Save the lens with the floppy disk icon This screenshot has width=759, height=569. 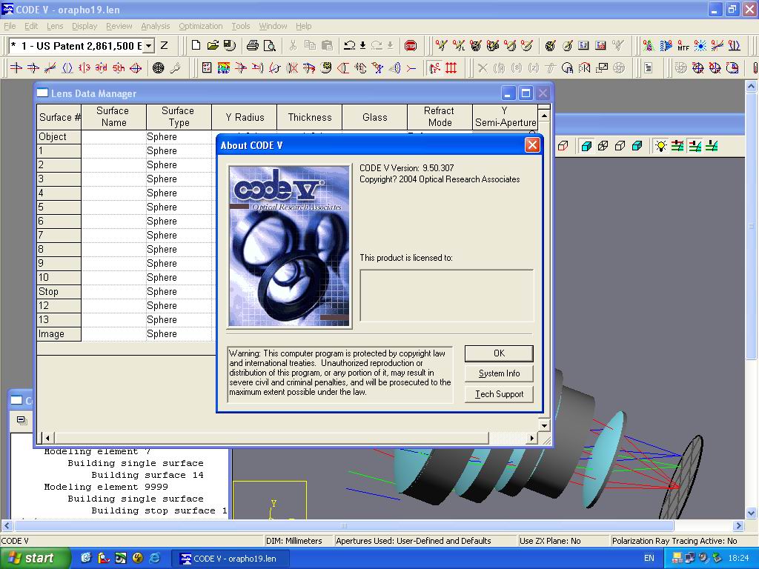(230, 45)
